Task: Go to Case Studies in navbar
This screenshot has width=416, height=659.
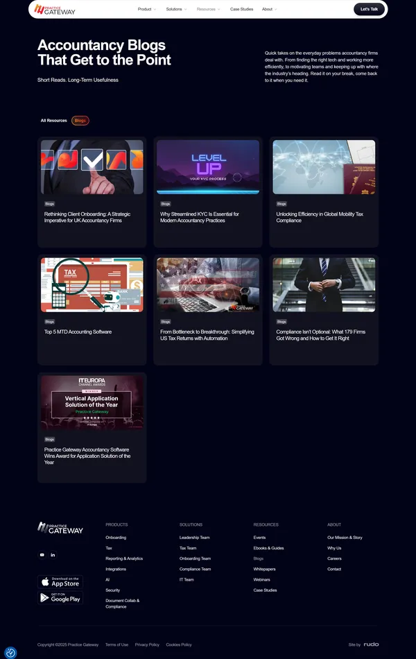Action: 241,10
